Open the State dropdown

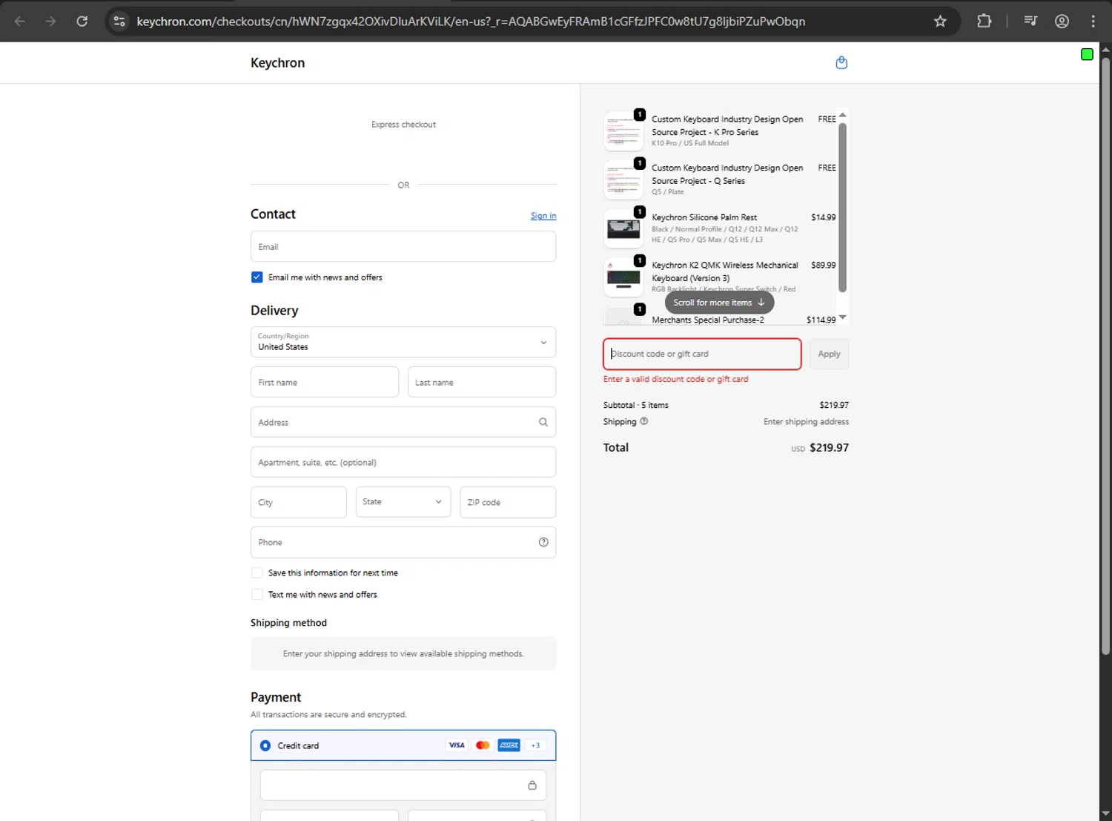point(403,502)
